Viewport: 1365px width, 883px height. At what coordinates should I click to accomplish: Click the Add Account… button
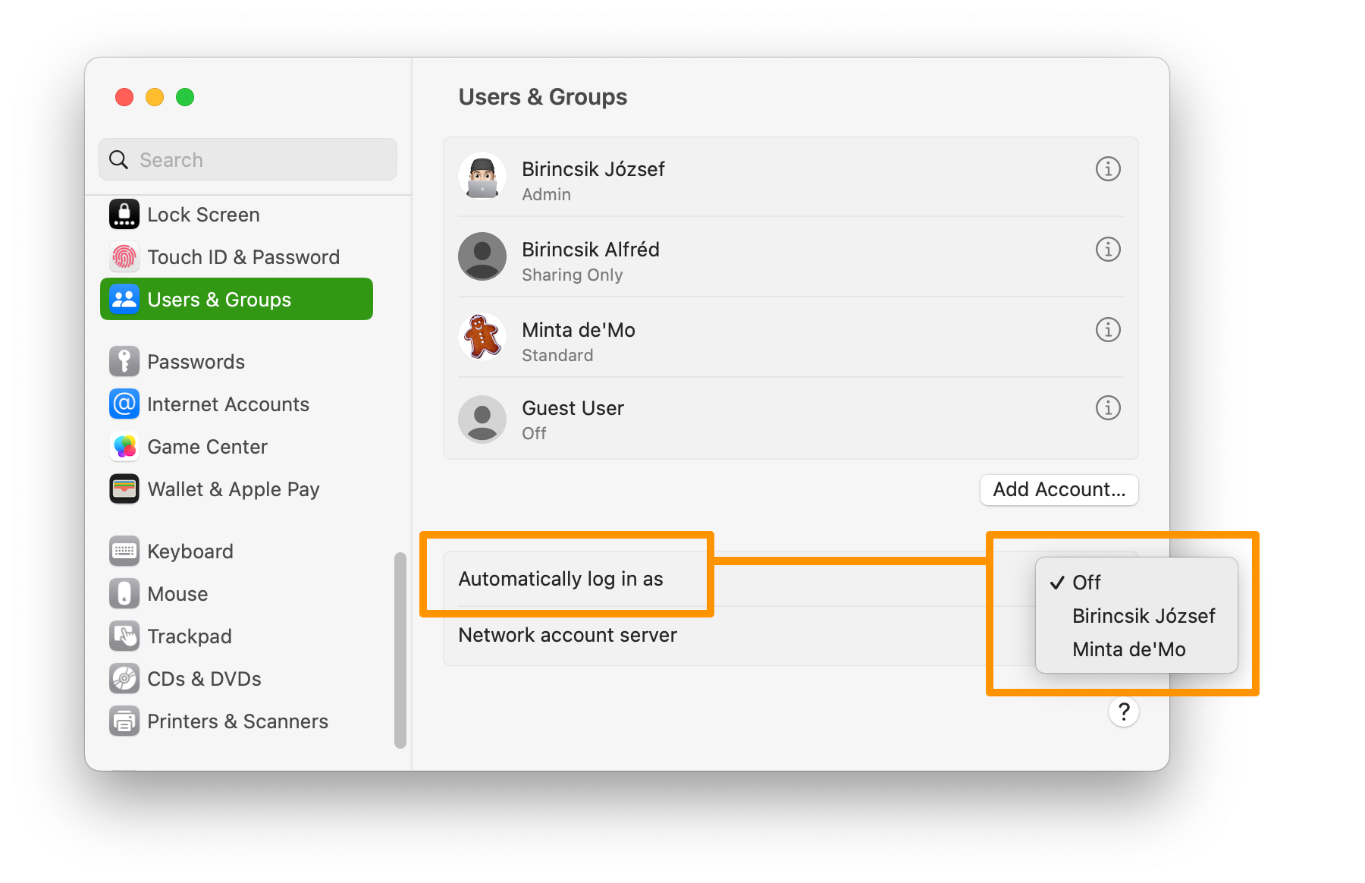tap(1059, 489)
